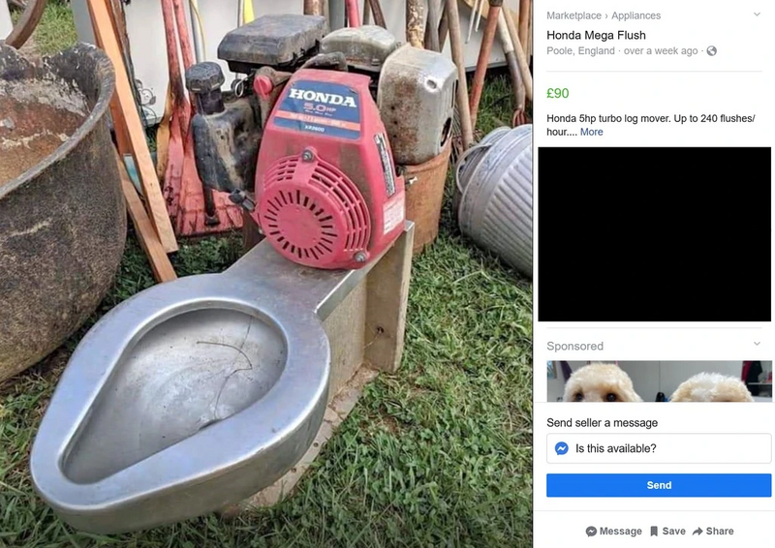
Task: Click the Share text label
Action: tap(720, 532)
